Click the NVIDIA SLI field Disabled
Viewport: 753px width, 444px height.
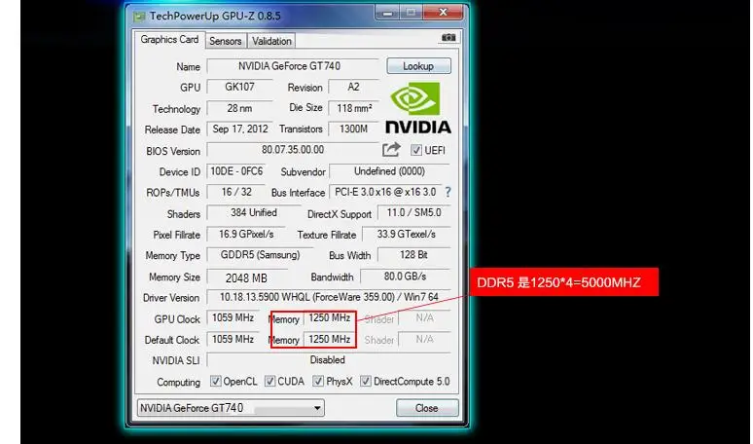coord(328,359)
